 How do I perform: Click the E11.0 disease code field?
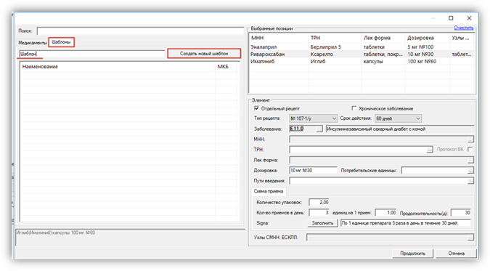(303, 129)
